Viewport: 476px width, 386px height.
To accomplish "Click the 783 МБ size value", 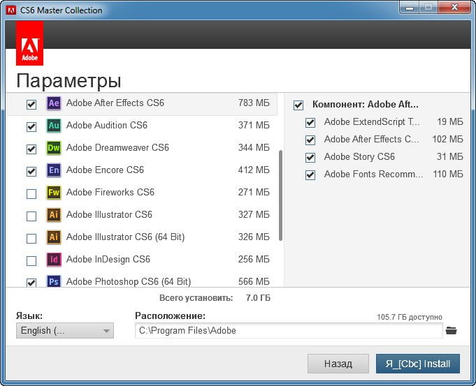I will coord(254,103).
